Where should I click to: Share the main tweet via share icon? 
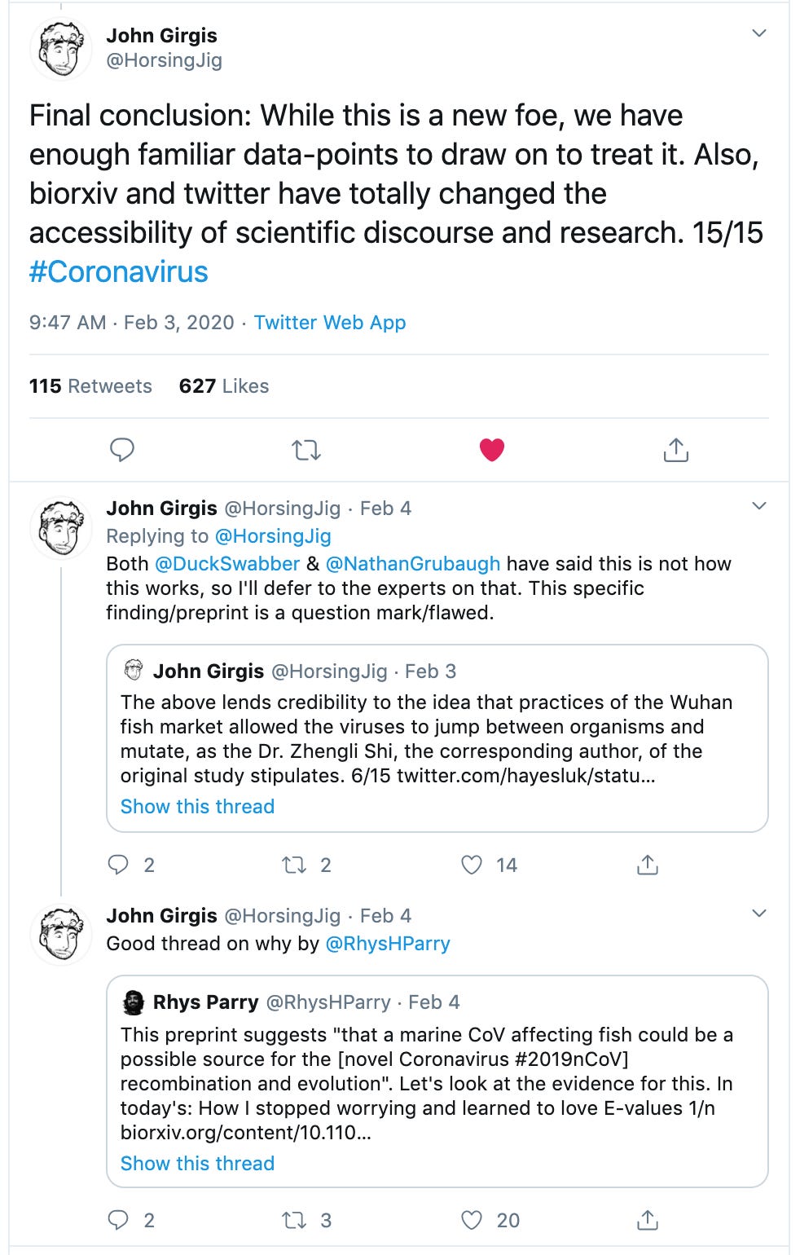pyautogui.click(x=676, y=449)
